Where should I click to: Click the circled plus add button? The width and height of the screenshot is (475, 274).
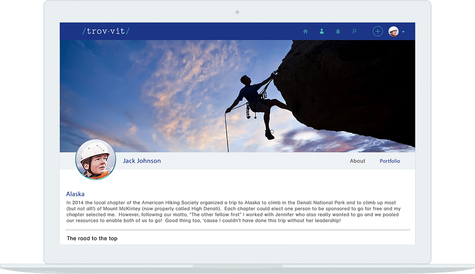(378, 31)
